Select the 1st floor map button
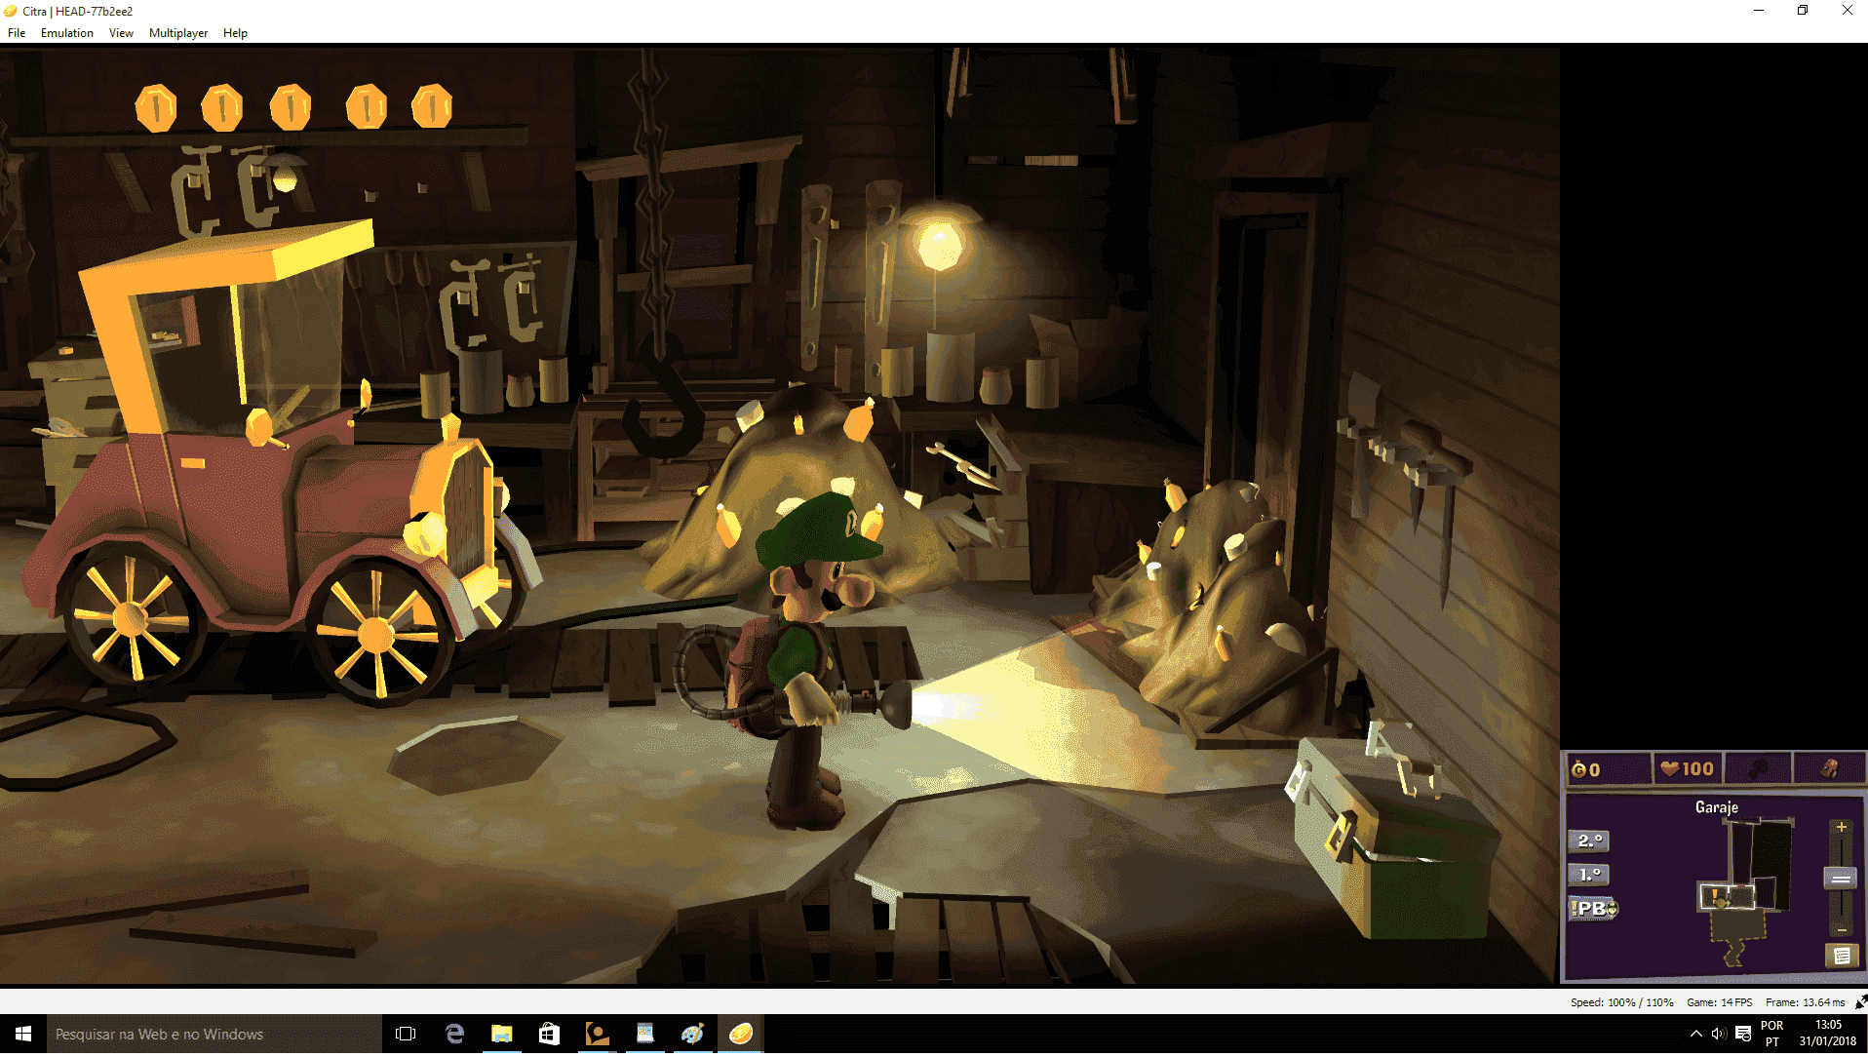 click(x=1588, y=875)
